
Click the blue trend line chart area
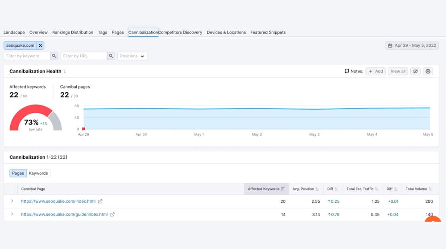[256, 118]
